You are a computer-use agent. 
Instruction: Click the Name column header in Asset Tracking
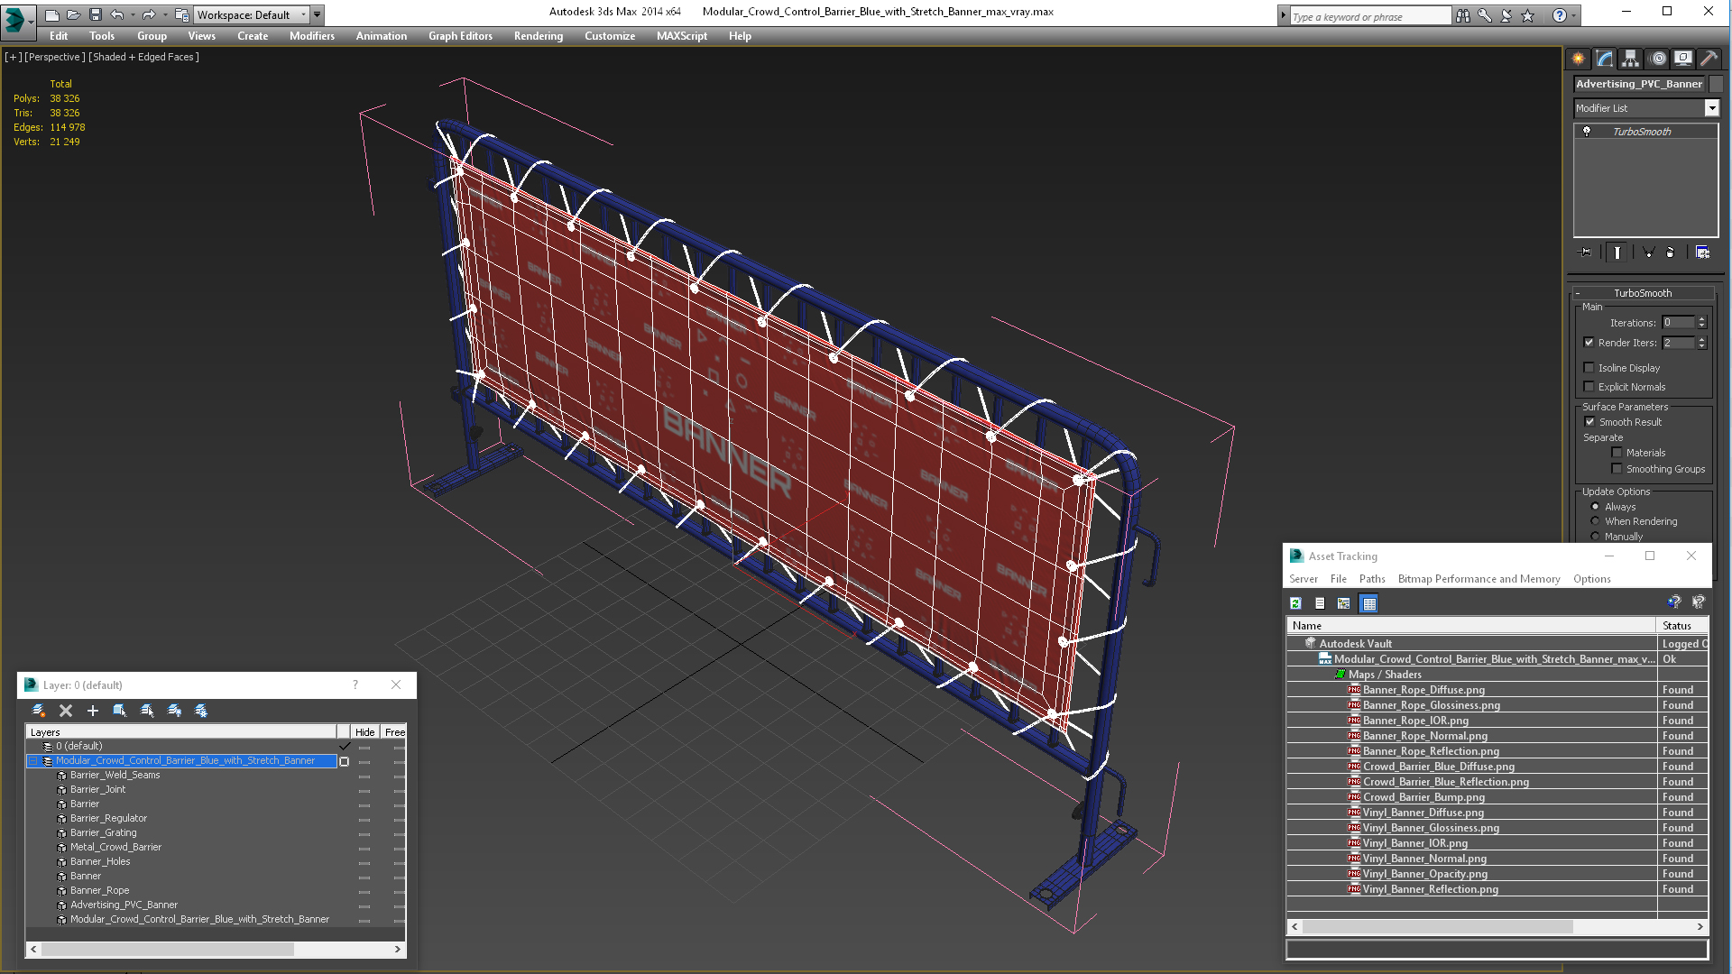pyautogui.click(x=1470, y=626)
